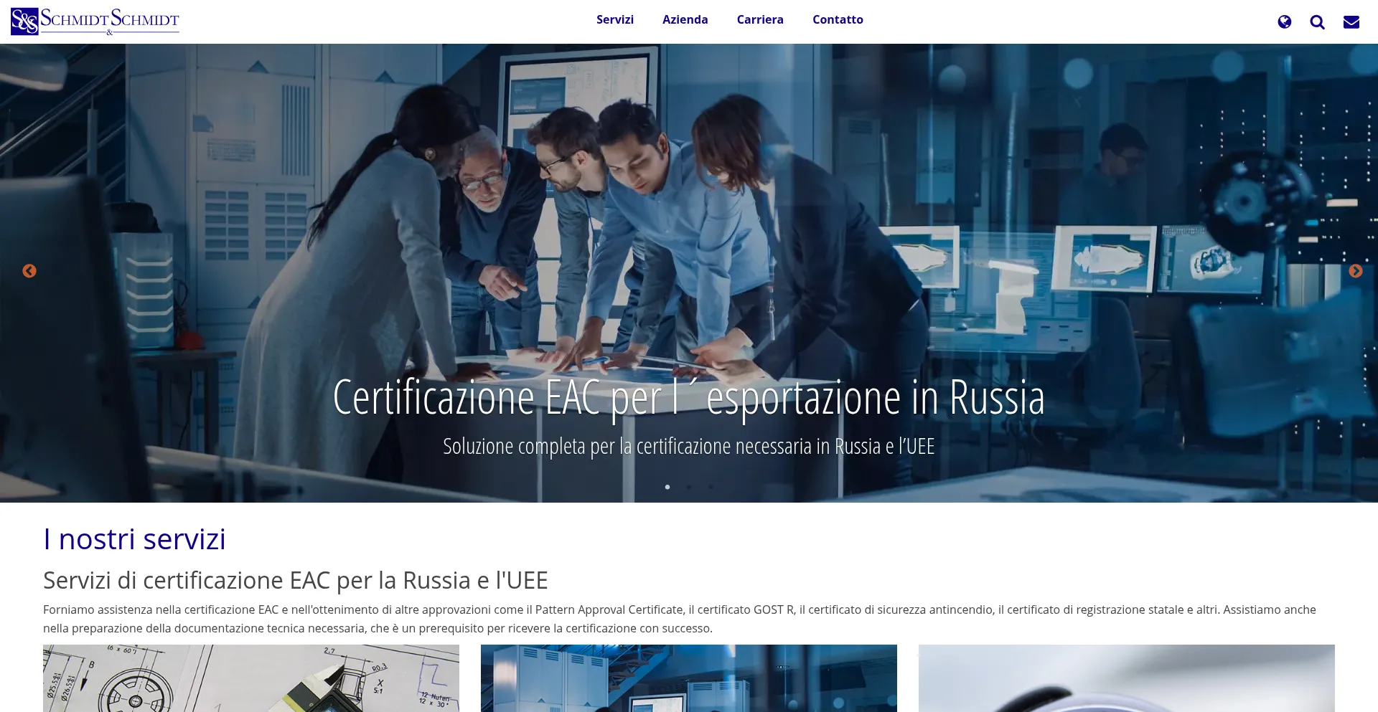Open the search magnifier icon

pyautogui.click(x=1317, y=22)
